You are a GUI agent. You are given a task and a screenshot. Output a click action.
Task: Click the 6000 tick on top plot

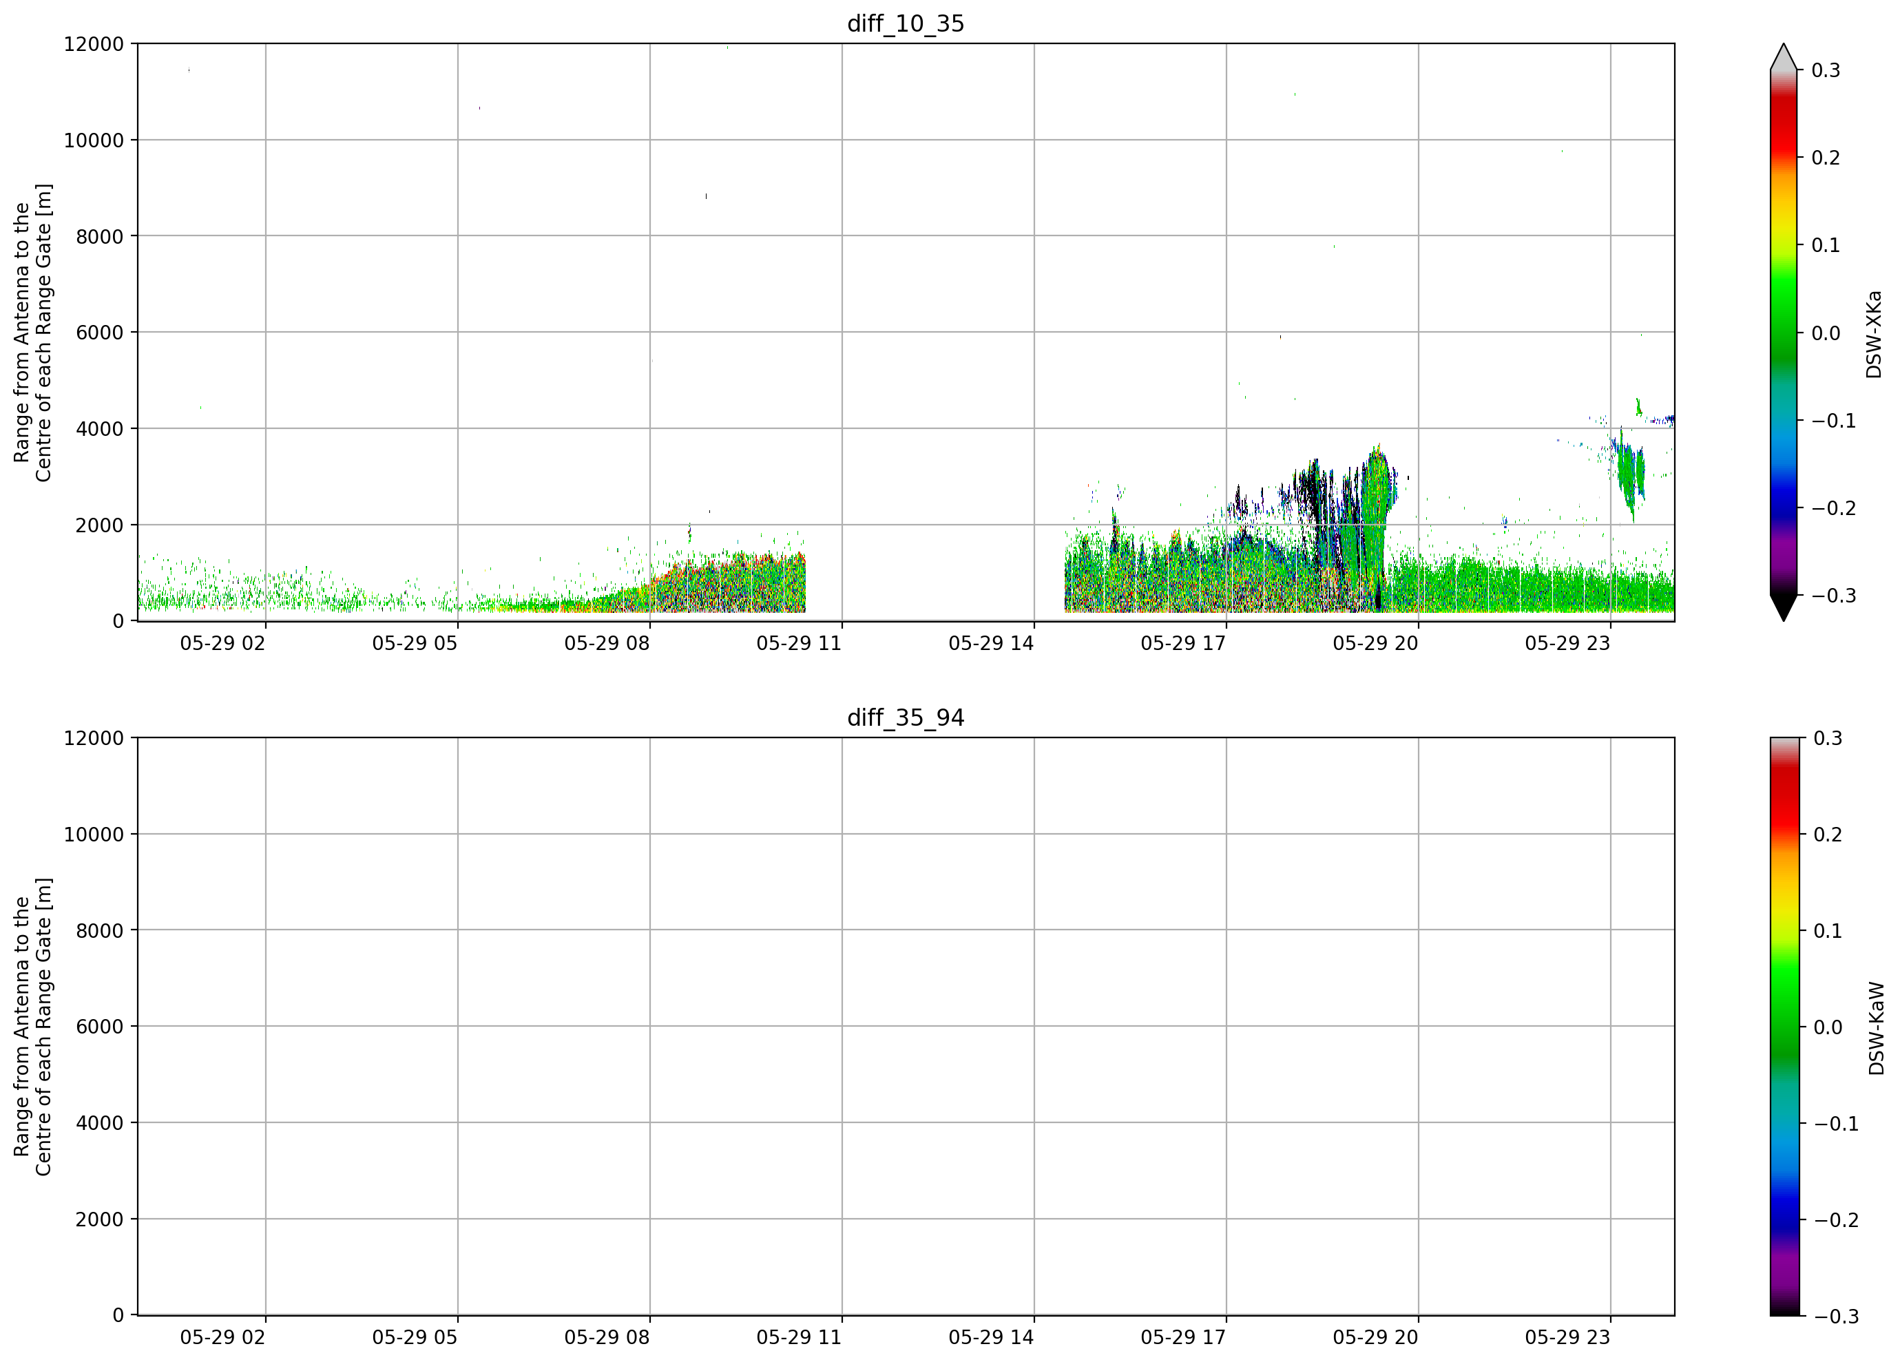tap(100, 333)
